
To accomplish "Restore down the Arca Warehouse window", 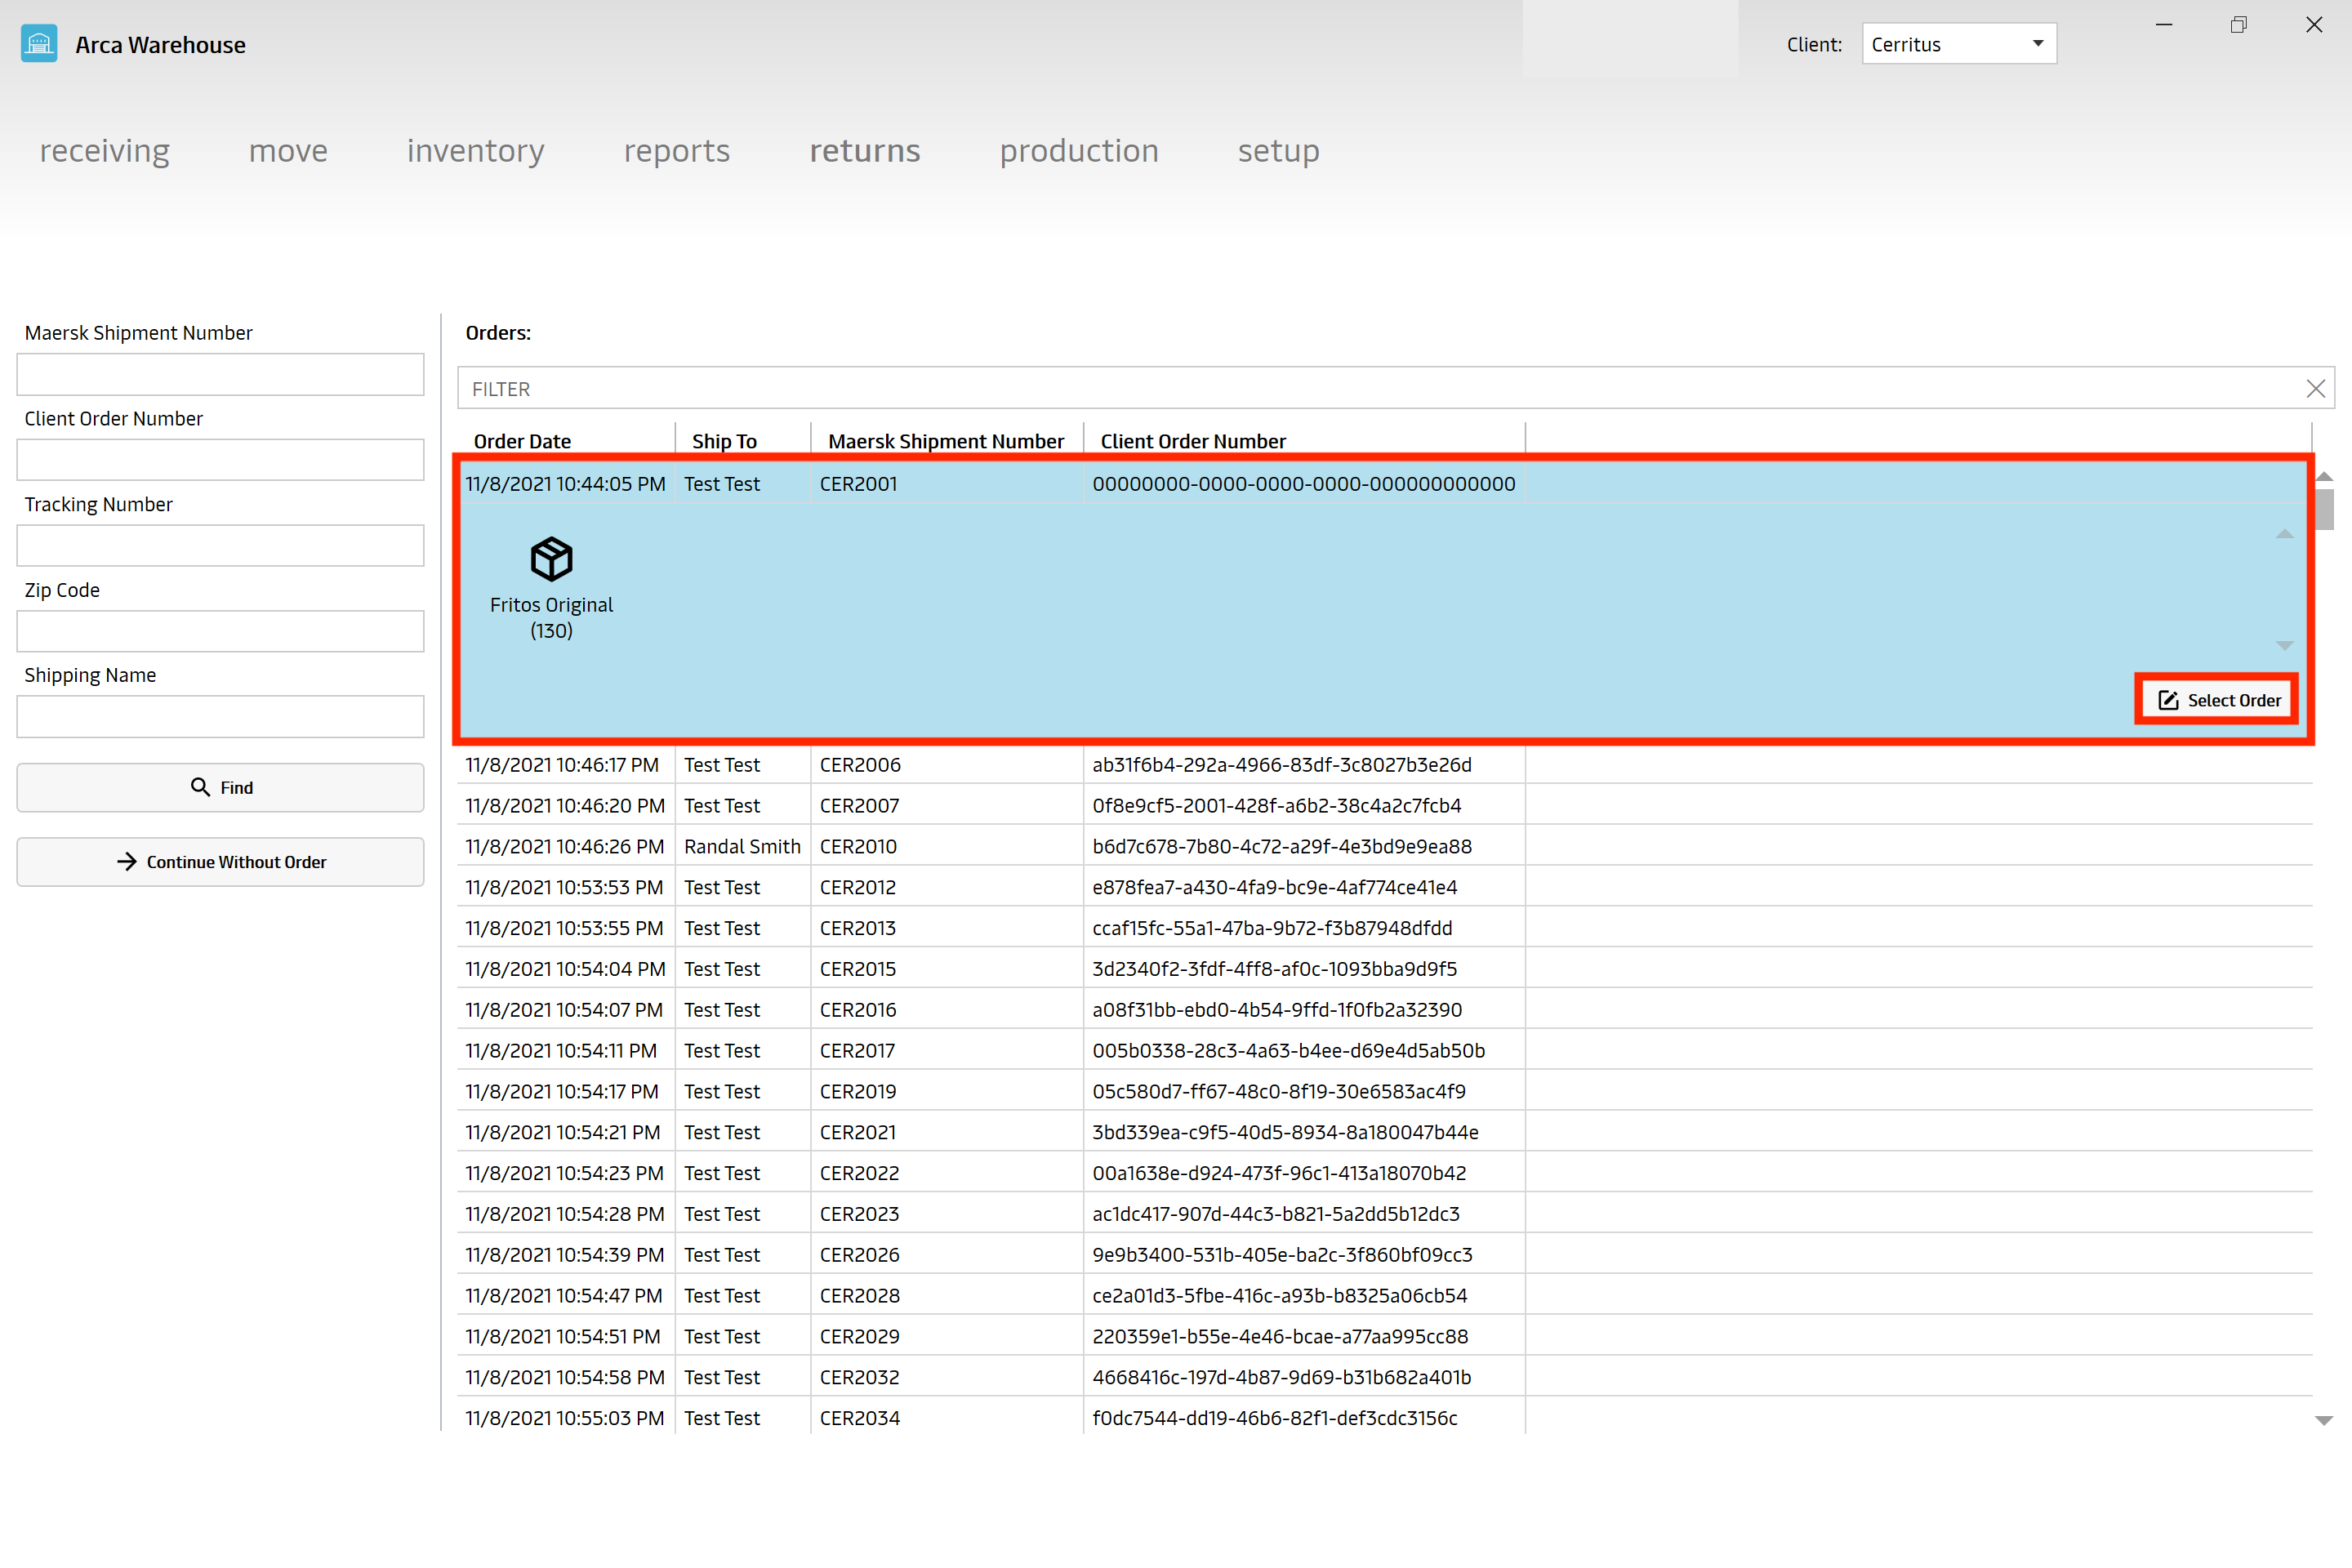I will 2239,25.
